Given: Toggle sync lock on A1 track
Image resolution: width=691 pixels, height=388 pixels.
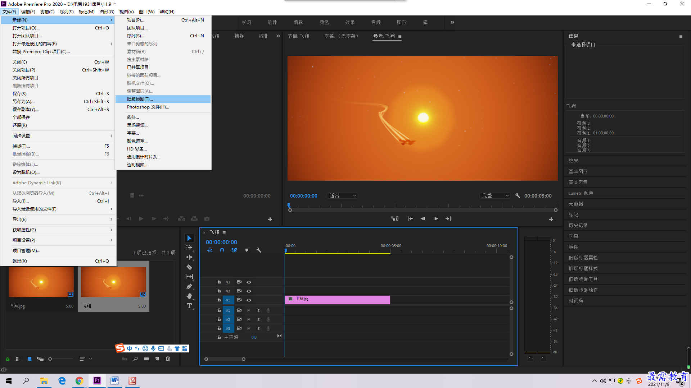Looking at the screenshot, I should [x=239, y=310].
